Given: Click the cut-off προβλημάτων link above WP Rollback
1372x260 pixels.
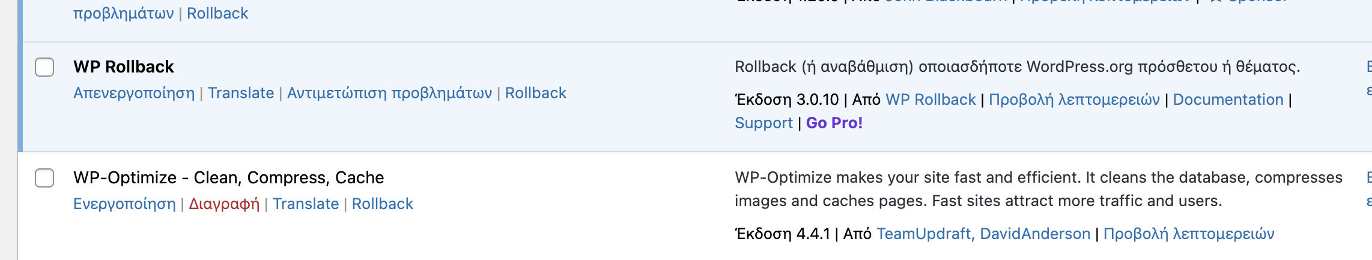Looking at the screenshot, I should [x=123, y=13].
